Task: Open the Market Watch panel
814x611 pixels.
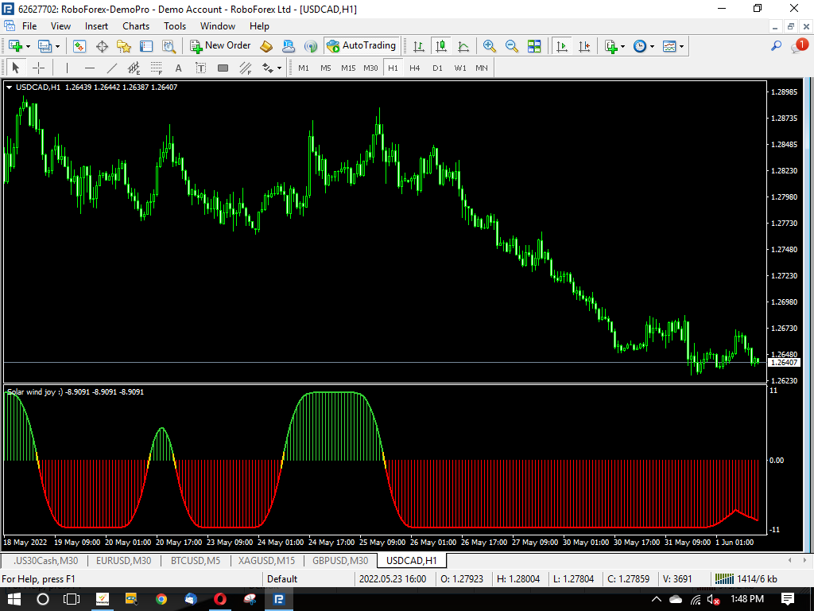Action: pos(79,45)
